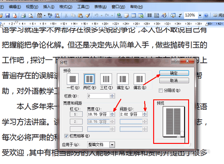Click the Cut scissors icon

tap(66, 15)
